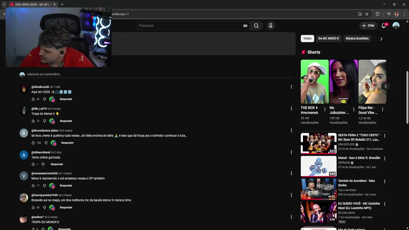Like @henriquevieira7949 comment
Viewport: 409px width, 230px height.
pos(33,208)
